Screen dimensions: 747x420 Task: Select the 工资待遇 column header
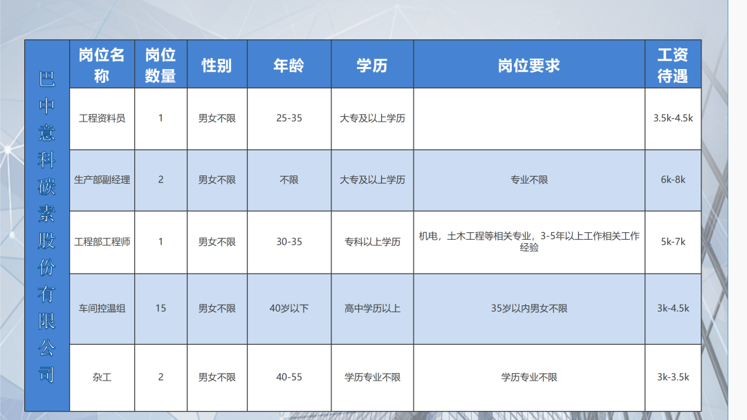(x=673, y=65)
